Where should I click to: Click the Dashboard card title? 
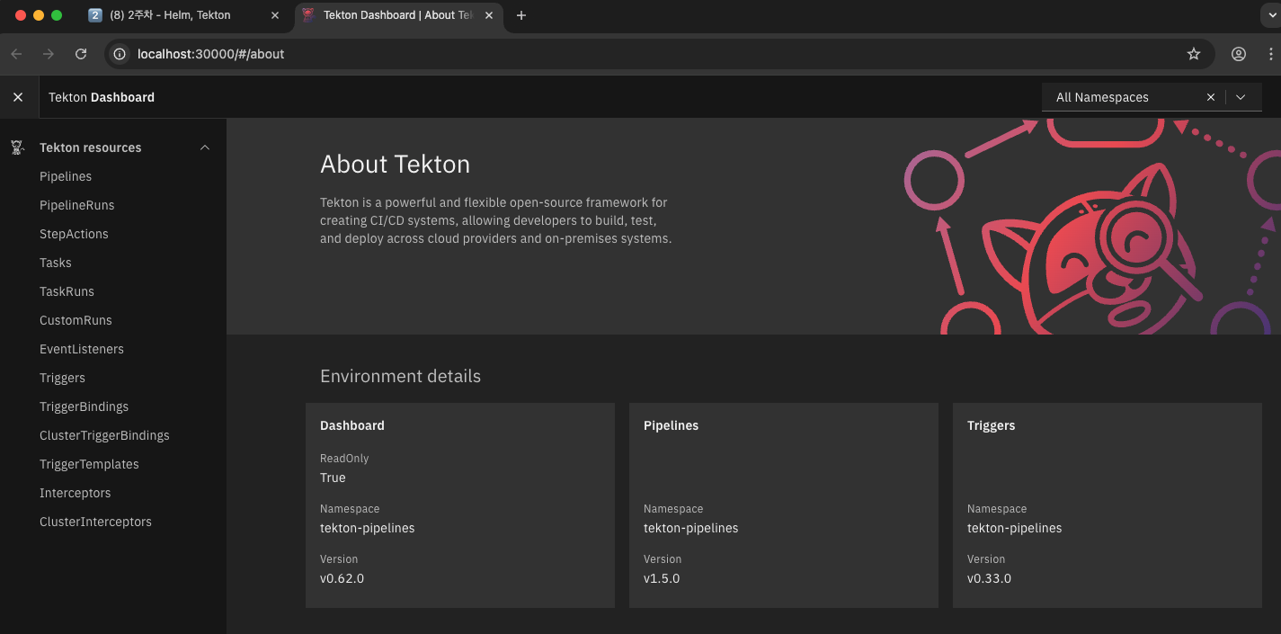352,425
